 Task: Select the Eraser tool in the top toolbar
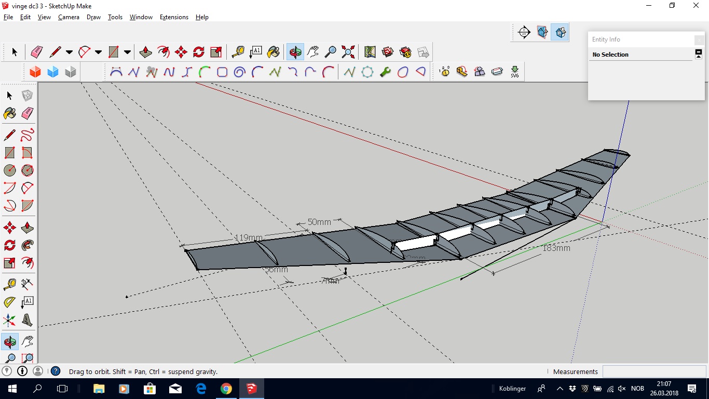(x=37, y=52)
